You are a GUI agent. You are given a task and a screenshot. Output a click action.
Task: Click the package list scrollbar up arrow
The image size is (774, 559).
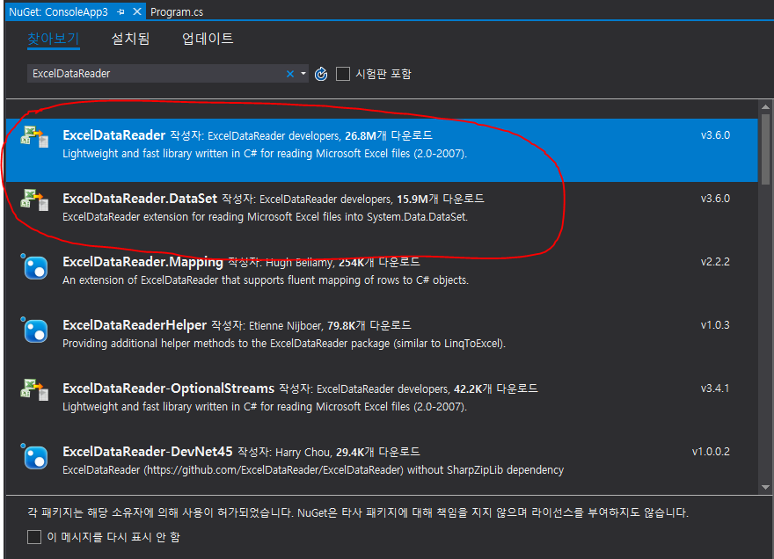pyautogui.click(x=765, y=107)
